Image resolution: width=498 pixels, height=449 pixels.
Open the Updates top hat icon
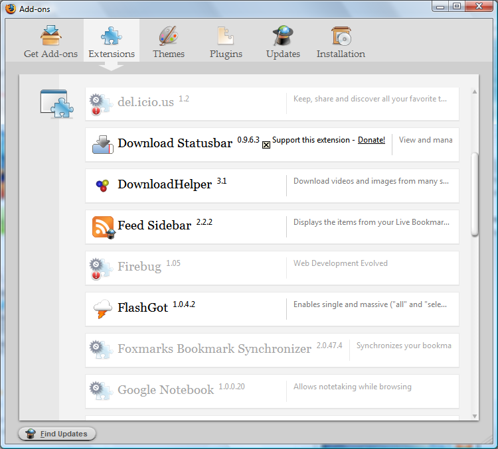click(x=283, y=35)
